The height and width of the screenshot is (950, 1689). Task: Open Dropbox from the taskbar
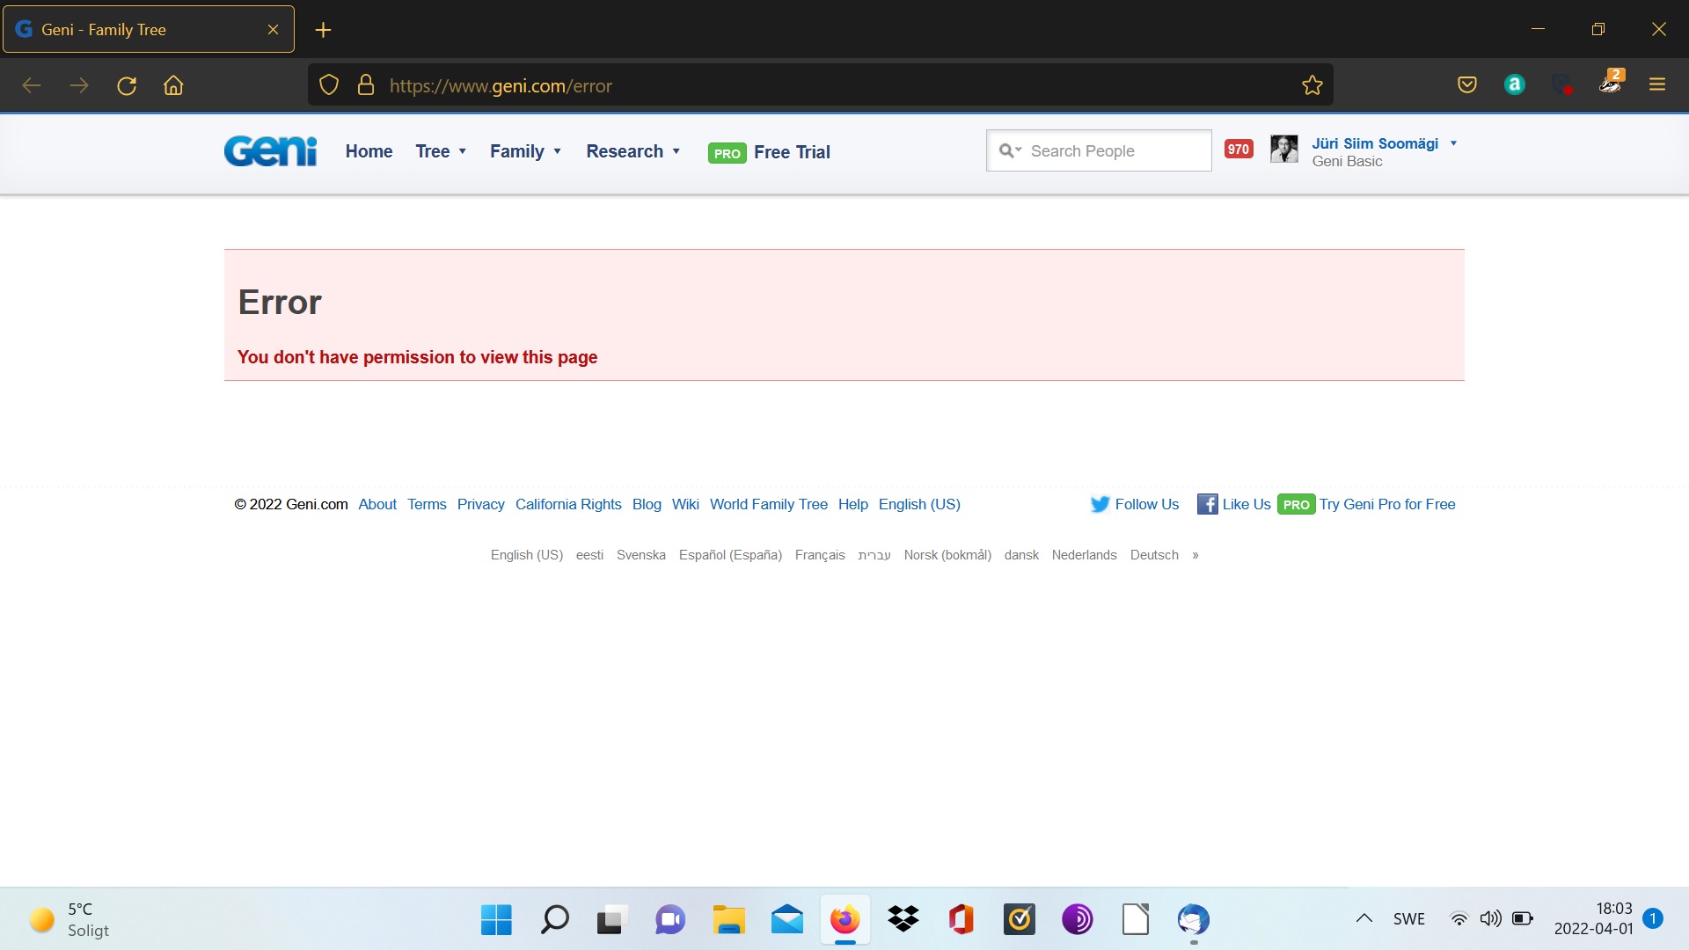(903, 919)
